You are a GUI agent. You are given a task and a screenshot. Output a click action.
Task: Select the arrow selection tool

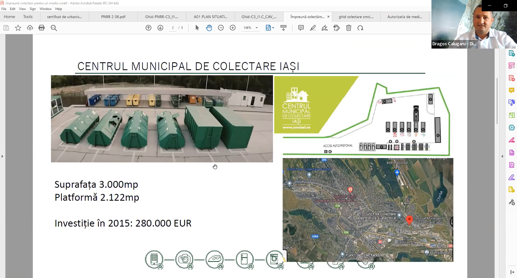click(197, 28)
